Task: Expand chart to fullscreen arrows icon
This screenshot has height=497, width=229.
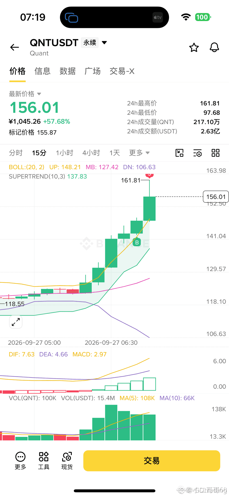Action: pyautogui.click(x=16, y=322)
